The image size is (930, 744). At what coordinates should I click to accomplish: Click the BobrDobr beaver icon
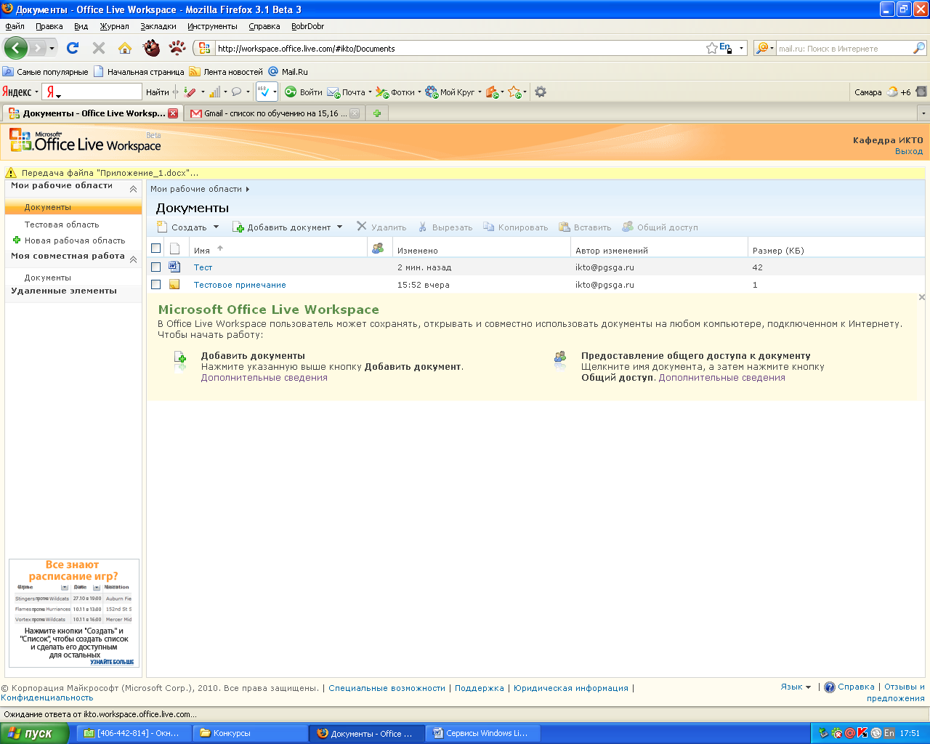151,48
